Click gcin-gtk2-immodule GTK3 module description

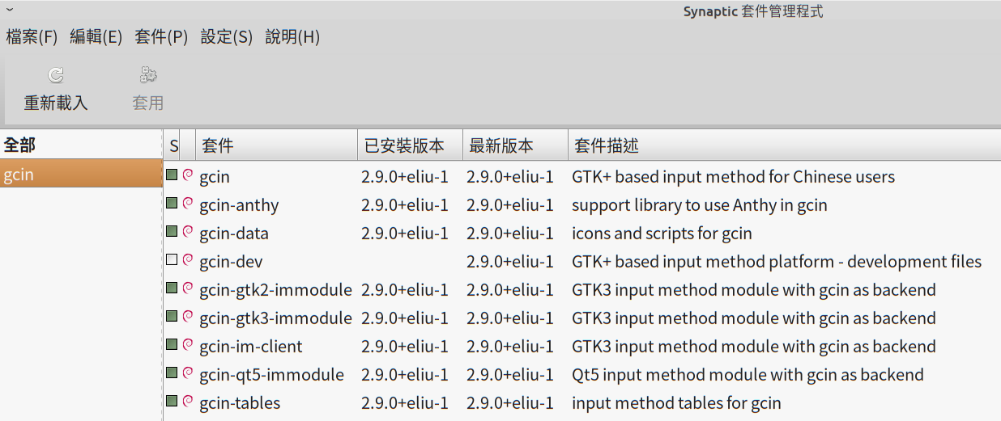tap(754, 290)
